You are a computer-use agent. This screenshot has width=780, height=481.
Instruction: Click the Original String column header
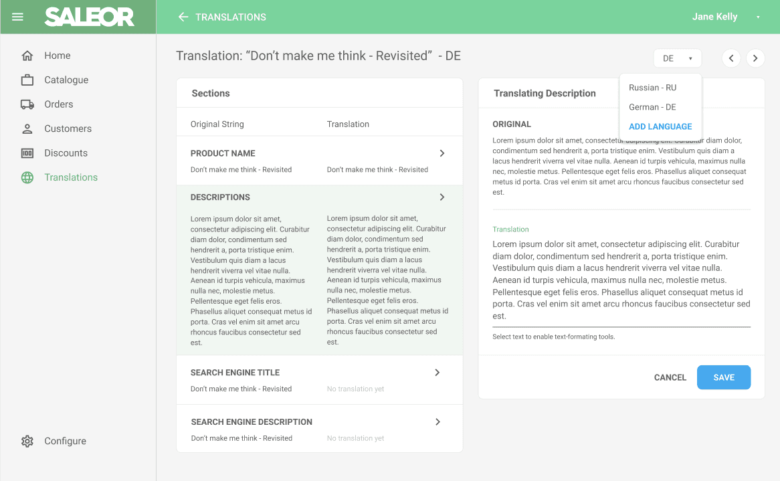tap(217, 124)
